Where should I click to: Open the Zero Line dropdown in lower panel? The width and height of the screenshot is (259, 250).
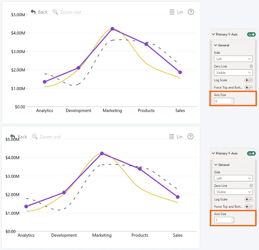[233, 192]
